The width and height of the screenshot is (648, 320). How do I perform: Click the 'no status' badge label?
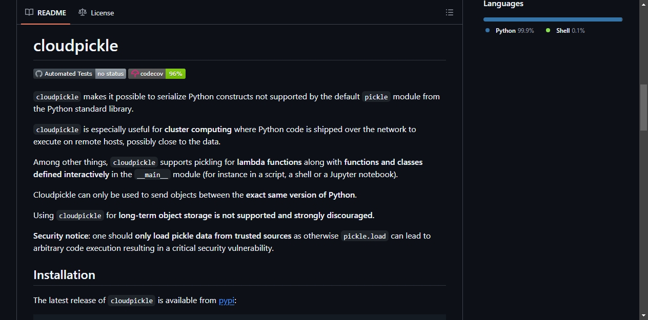(111, 74)
